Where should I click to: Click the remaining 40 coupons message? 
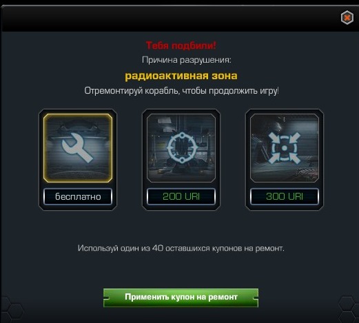pos(181,249)
